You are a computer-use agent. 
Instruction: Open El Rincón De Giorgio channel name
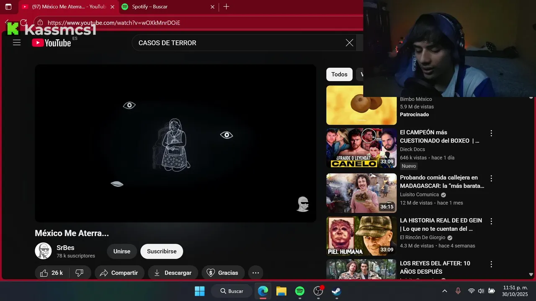click(423, 237)
